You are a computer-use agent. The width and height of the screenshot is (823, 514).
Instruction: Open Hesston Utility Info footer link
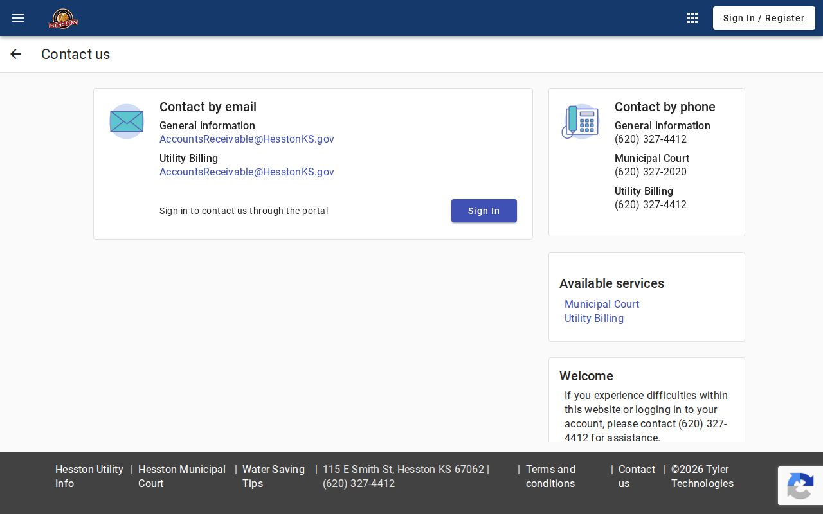tap(89, 476)
